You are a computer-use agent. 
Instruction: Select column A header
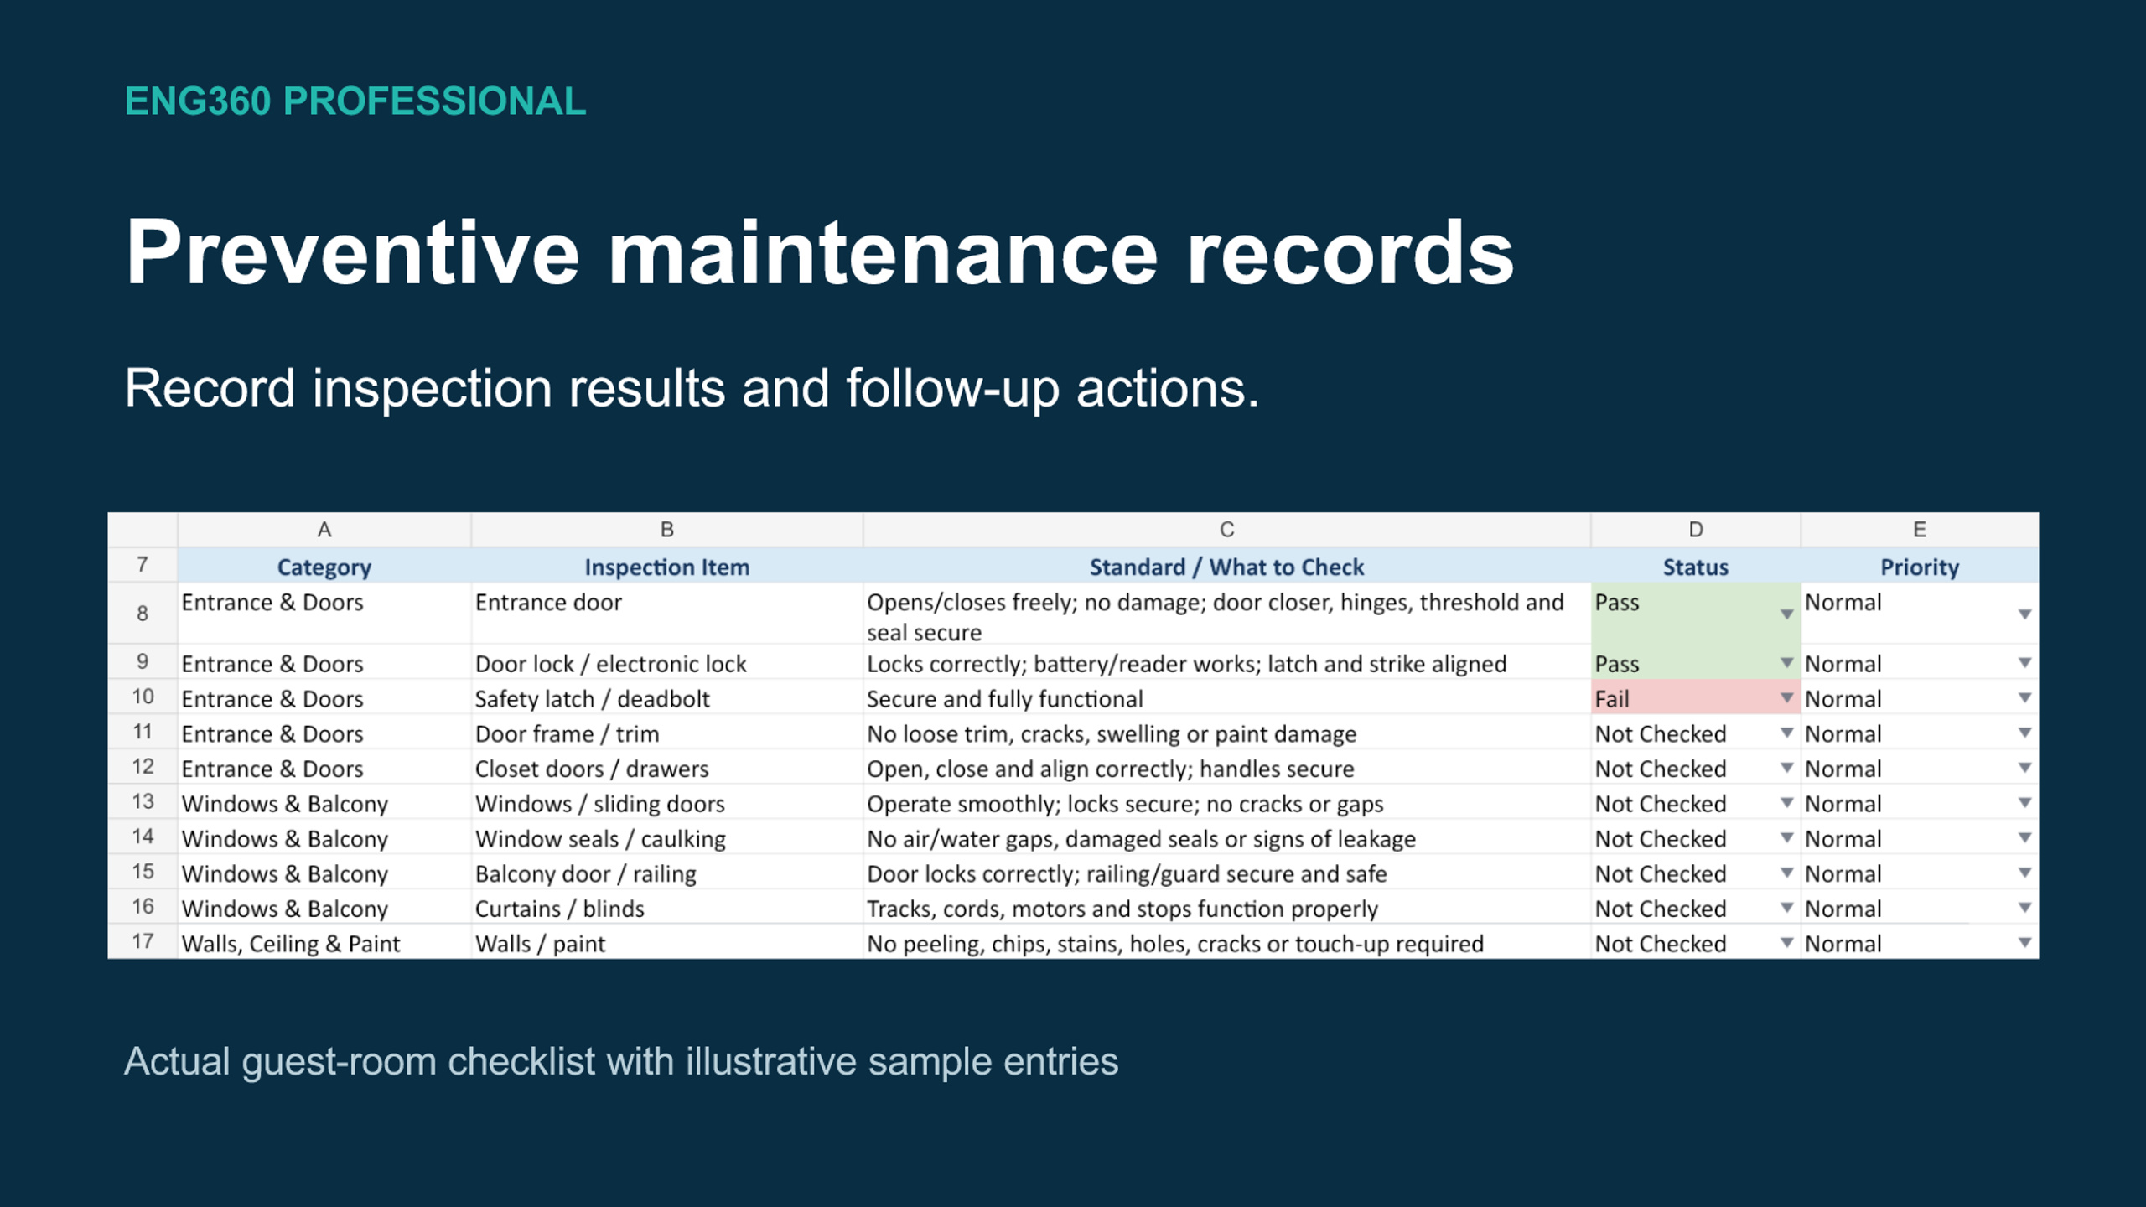[x=324, y=530]
